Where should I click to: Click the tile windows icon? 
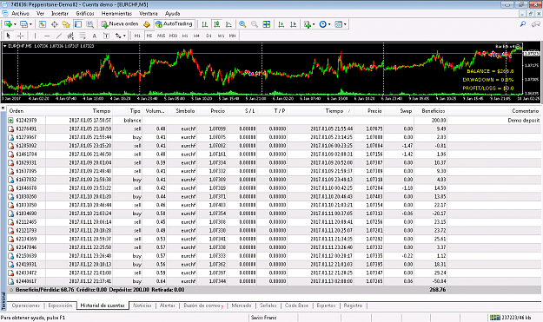click(x=267, y=23)
